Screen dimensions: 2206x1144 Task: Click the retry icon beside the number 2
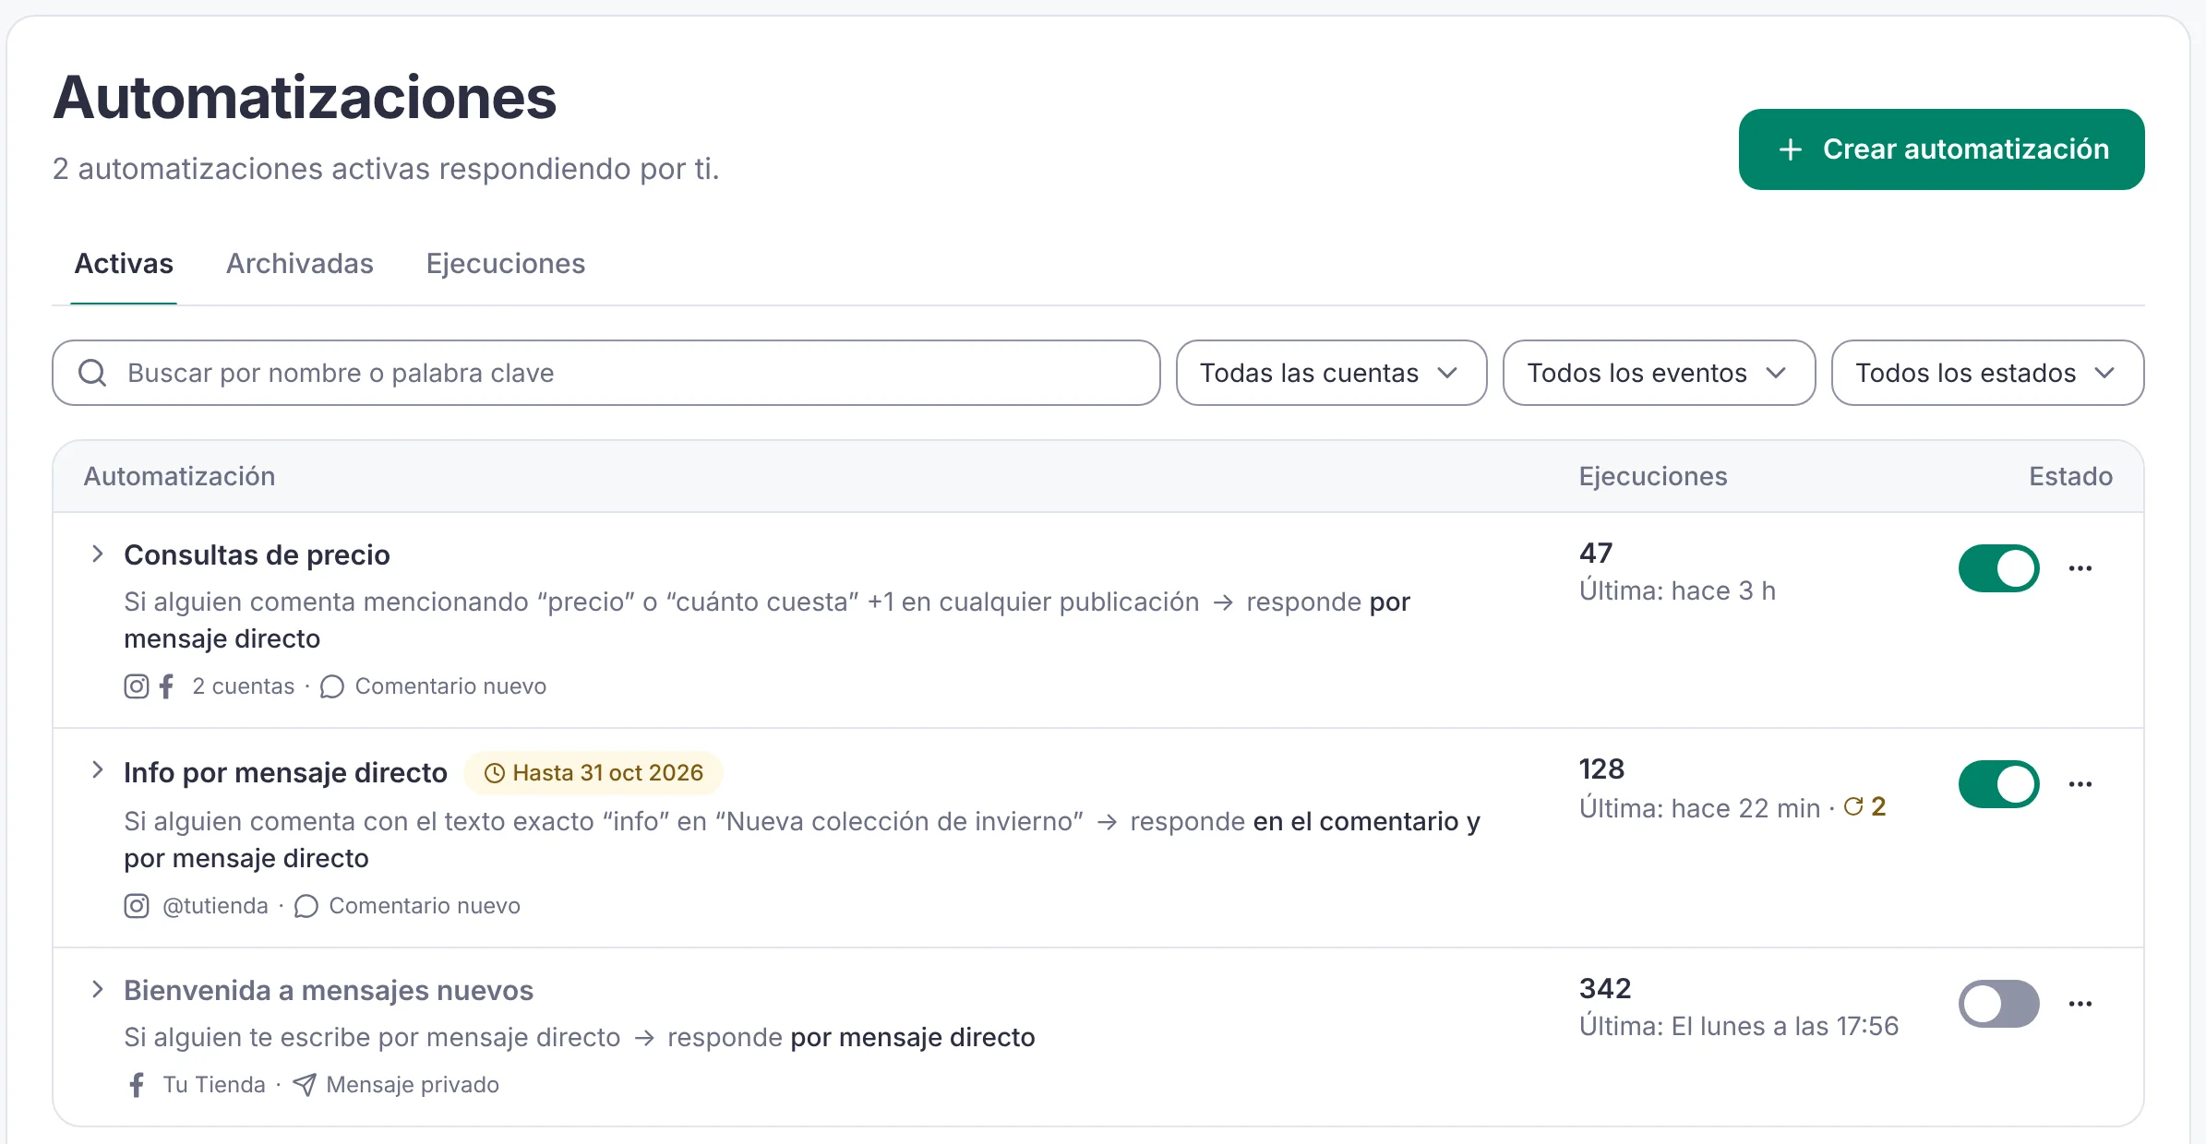click(x=1853, y=806)
